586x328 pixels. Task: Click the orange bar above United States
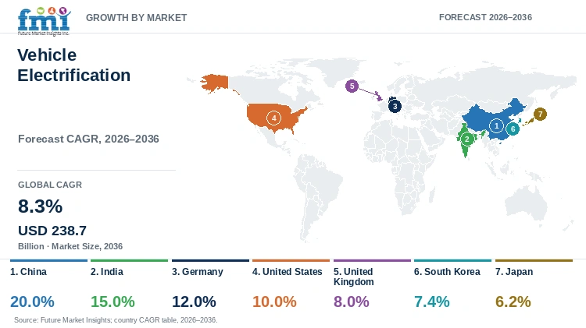[291, 260]
